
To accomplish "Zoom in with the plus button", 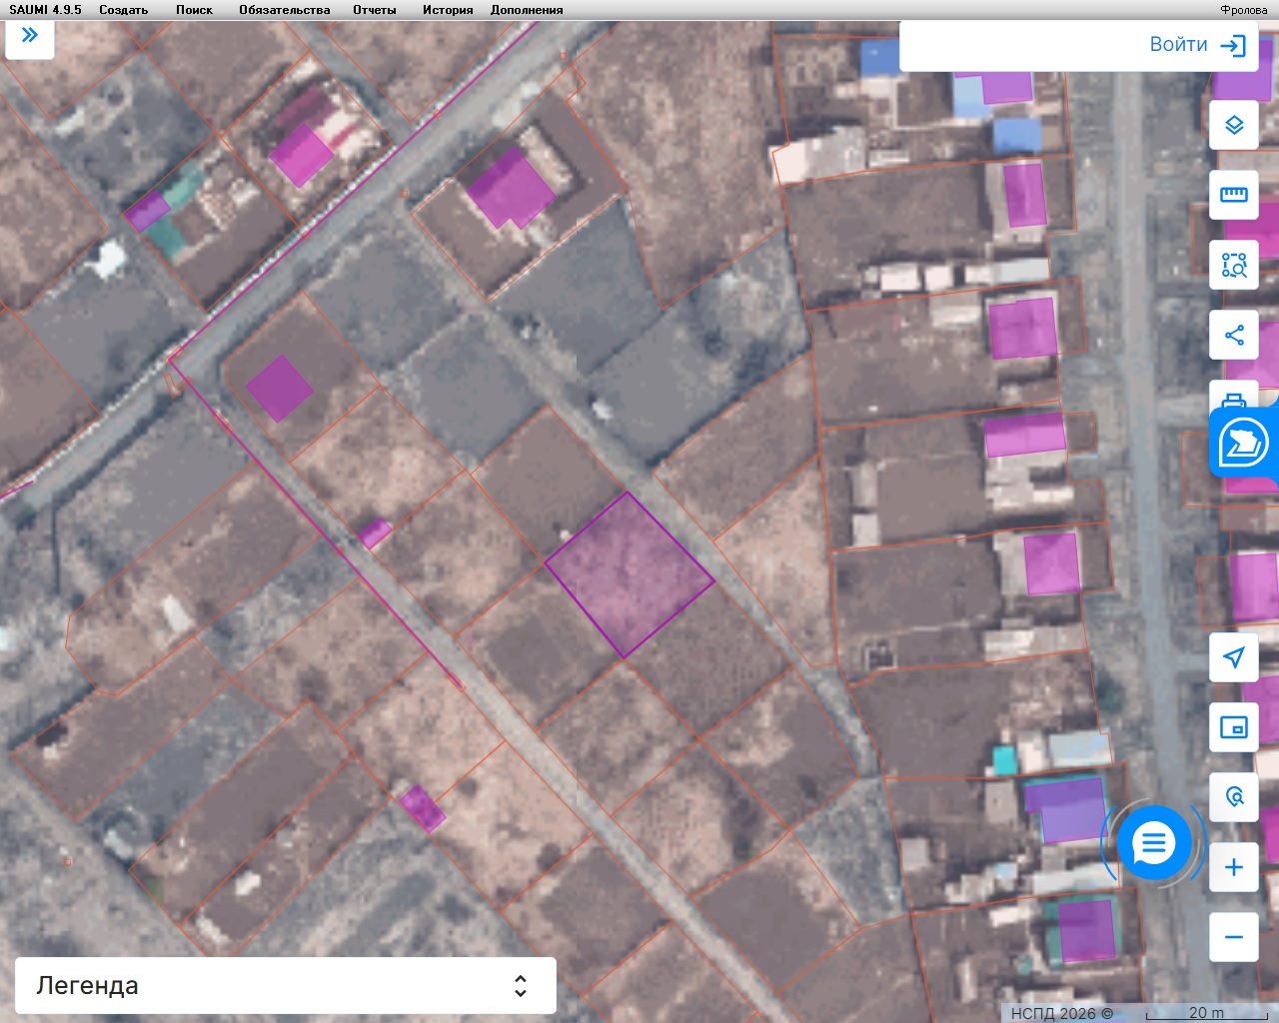I will tap(1234, 867).
